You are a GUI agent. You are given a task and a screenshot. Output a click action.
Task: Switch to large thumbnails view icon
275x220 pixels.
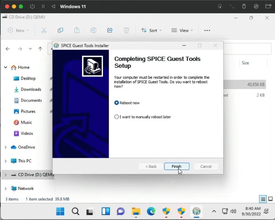click(271, 199)
